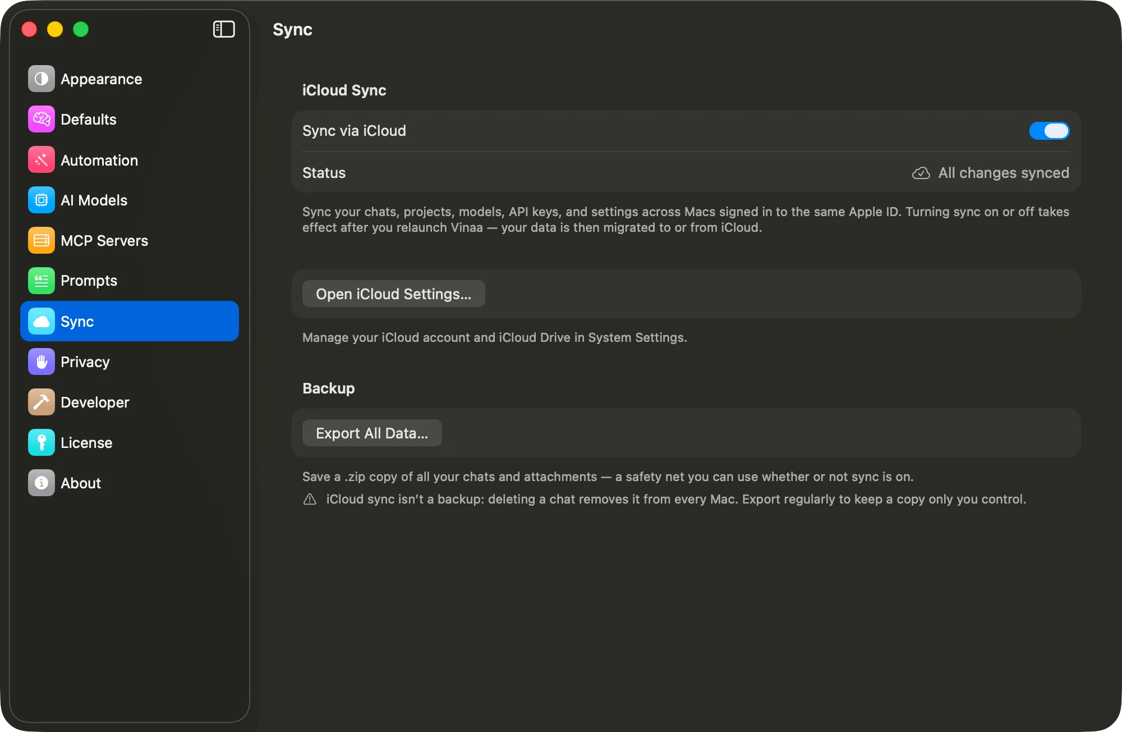Click the About info icon
Screen dimensions: 1122x732
coord(42,483)
